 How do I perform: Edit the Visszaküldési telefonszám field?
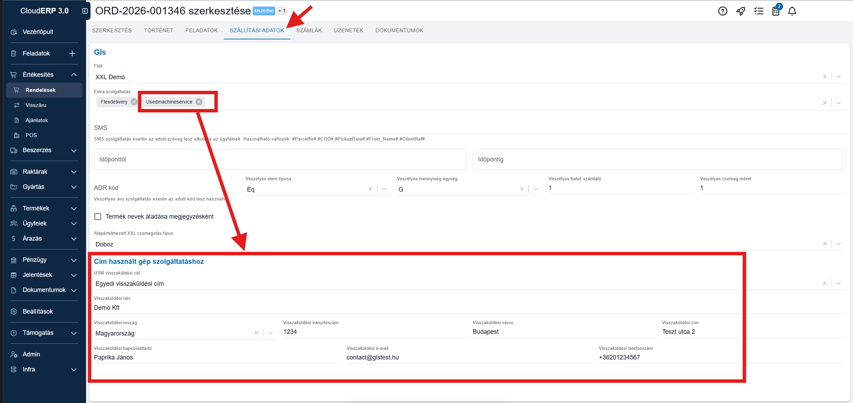pyautogui.click(x=722, y=357)
